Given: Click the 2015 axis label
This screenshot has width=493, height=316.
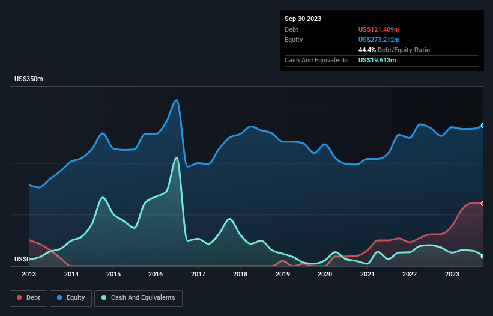Looking at the screenshot, I should pos(113,274).
